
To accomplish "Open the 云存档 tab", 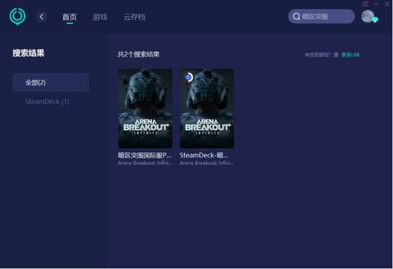I will coord(135,17).
